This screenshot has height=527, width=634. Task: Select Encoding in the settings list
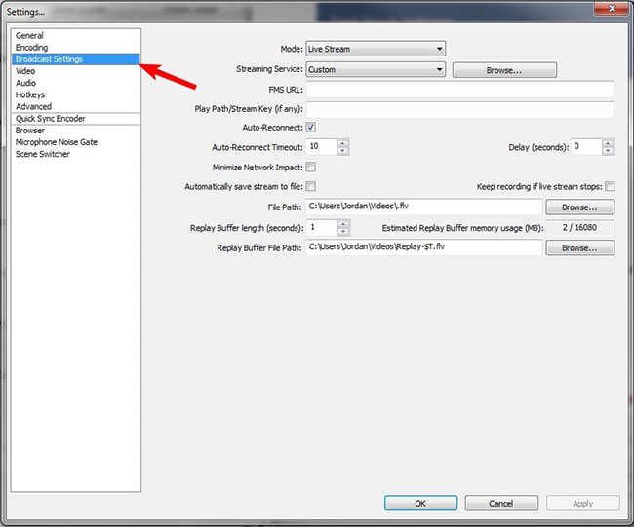[x=31, y=48]
